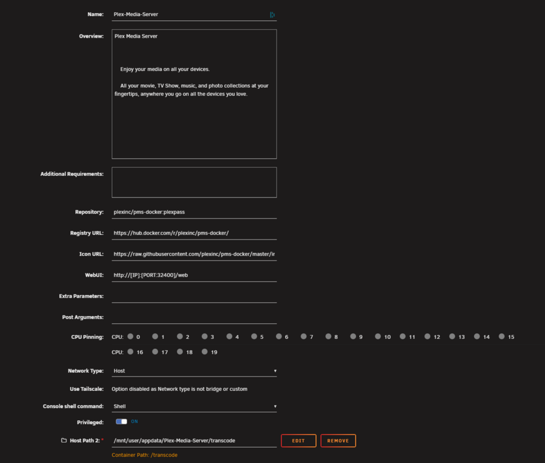Screen dimensions: 545x463
Task: Select CPU 13 pinning checkbox
Action: click(452, 336)
